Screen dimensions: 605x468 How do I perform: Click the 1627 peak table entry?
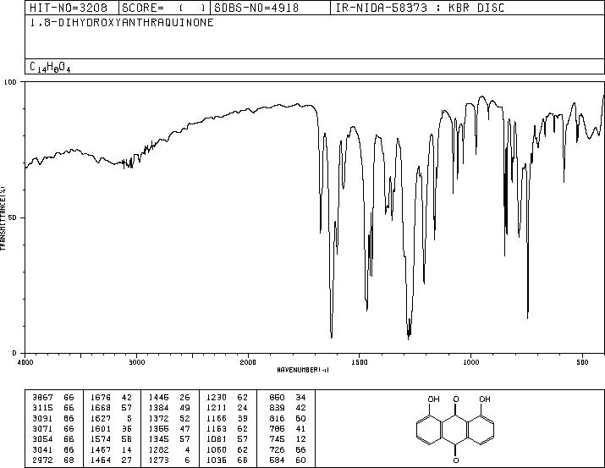[111, 418]
